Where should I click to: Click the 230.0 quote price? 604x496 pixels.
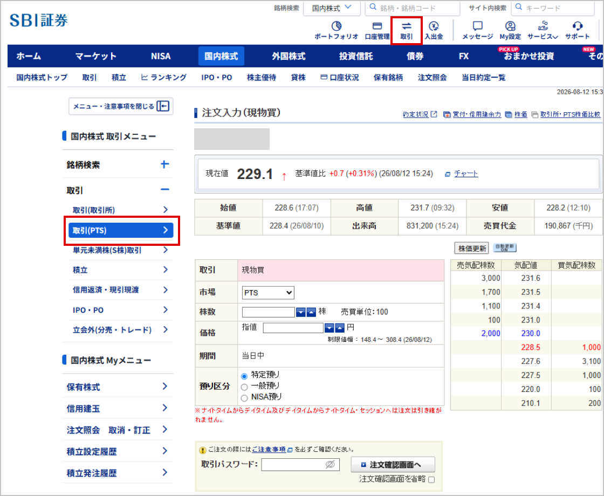click(531, 334)
